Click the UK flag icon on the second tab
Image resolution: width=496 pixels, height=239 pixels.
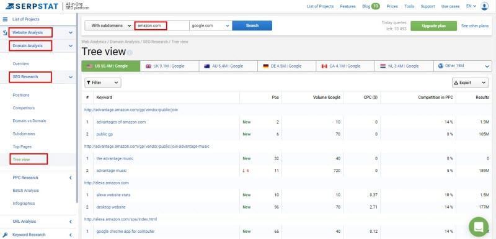(x=148, y=66)
